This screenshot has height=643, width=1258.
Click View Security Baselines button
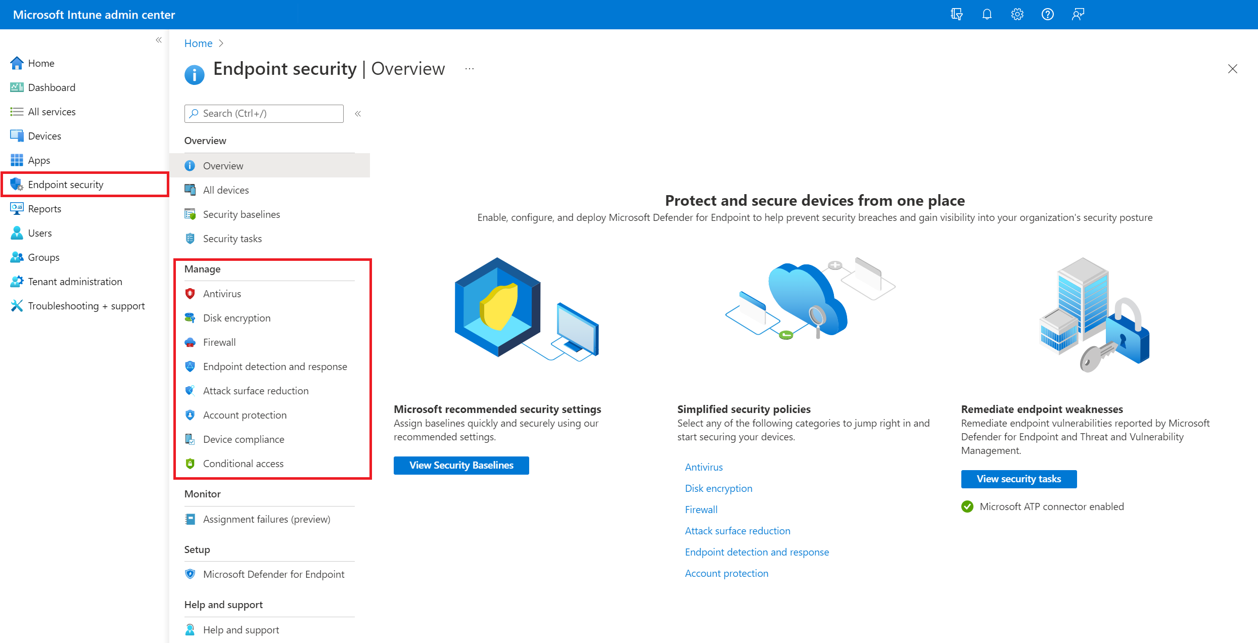click(x=460, y=464)
